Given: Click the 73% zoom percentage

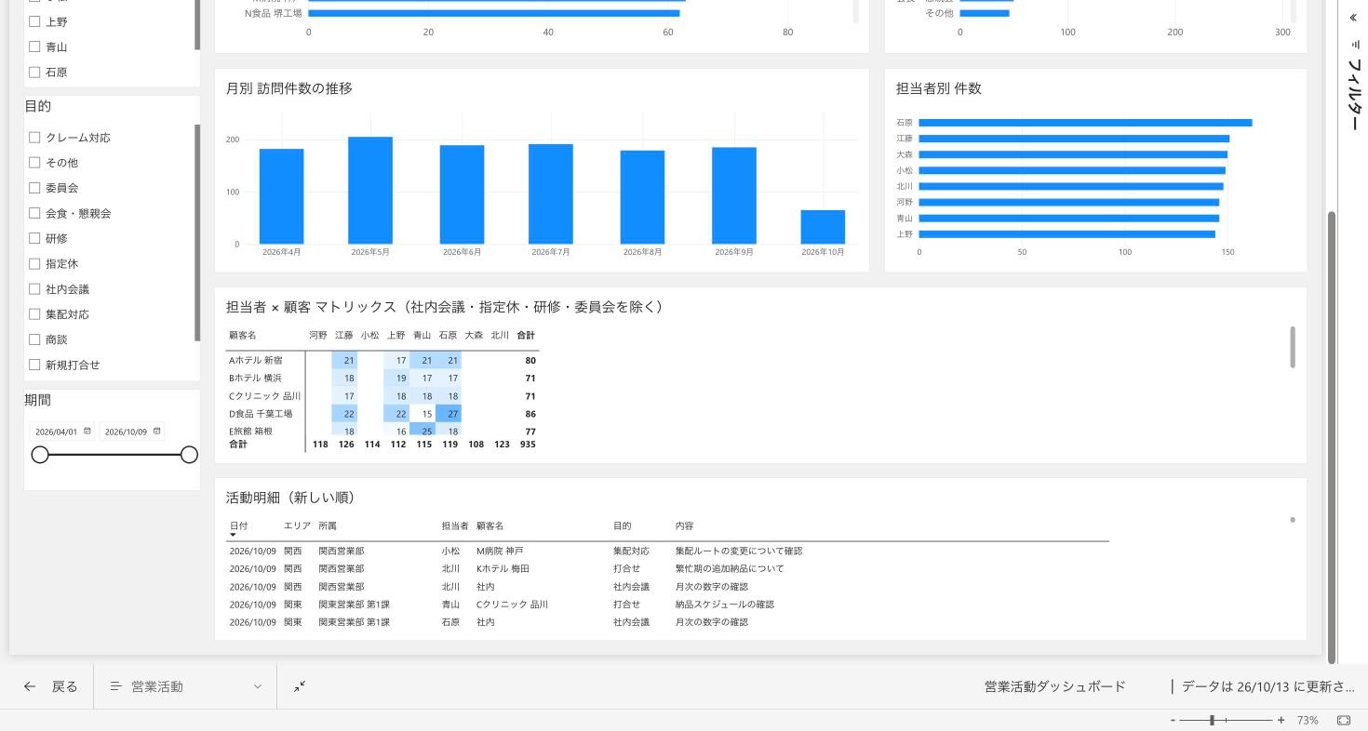Looking at the screenshot, I should [x=1308, y=720].
